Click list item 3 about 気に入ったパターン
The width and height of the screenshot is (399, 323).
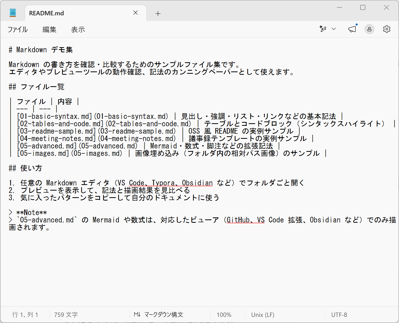(x=114, y=198)
